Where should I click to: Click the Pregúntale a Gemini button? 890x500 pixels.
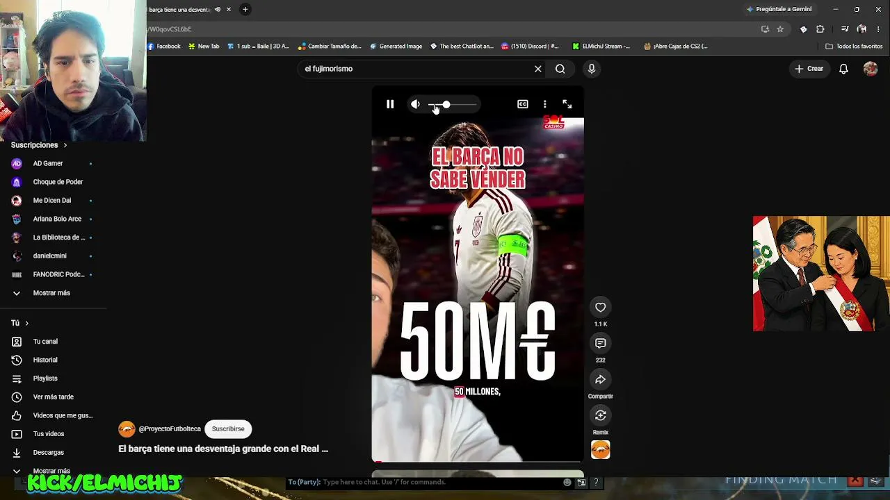coord(779,10)
